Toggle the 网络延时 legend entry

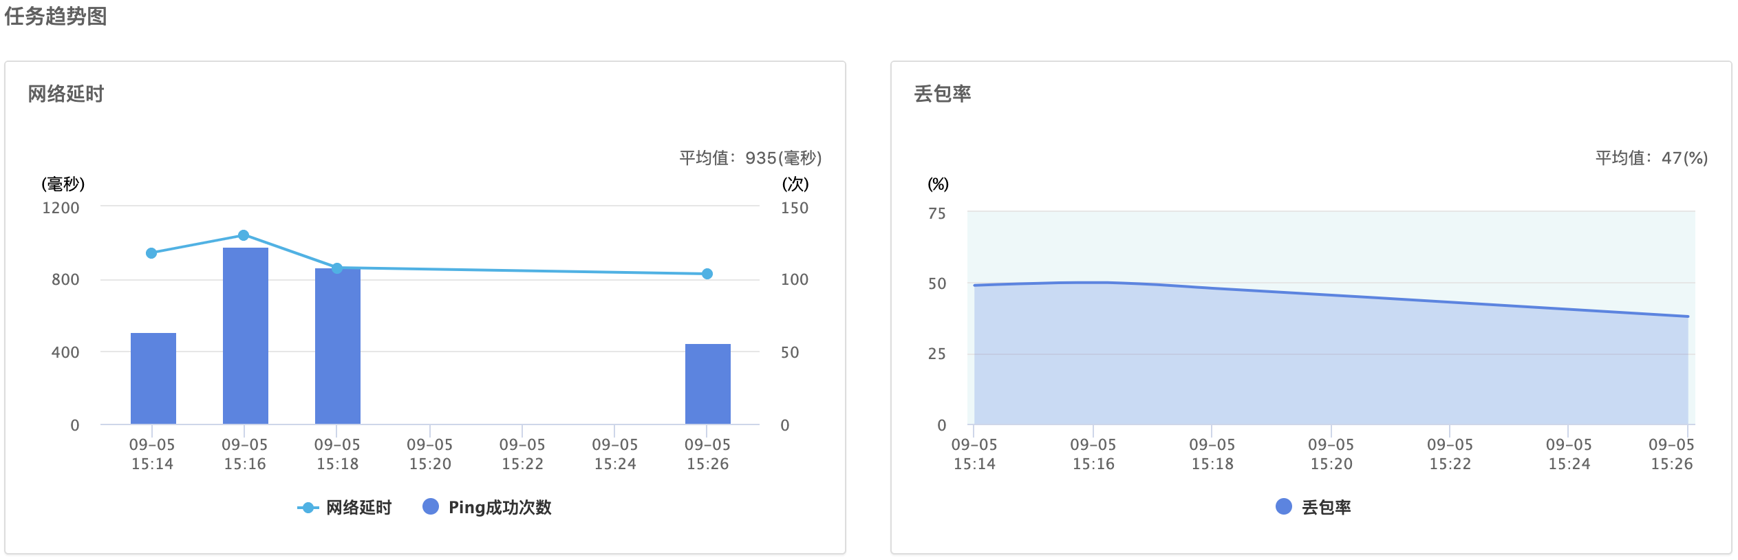[x=344, y=508]
